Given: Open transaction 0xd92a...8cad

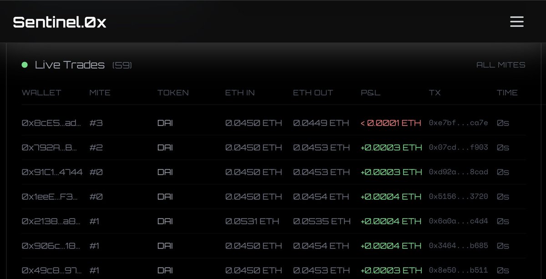Looking at the screenshot, I should [x=459, y=172].
